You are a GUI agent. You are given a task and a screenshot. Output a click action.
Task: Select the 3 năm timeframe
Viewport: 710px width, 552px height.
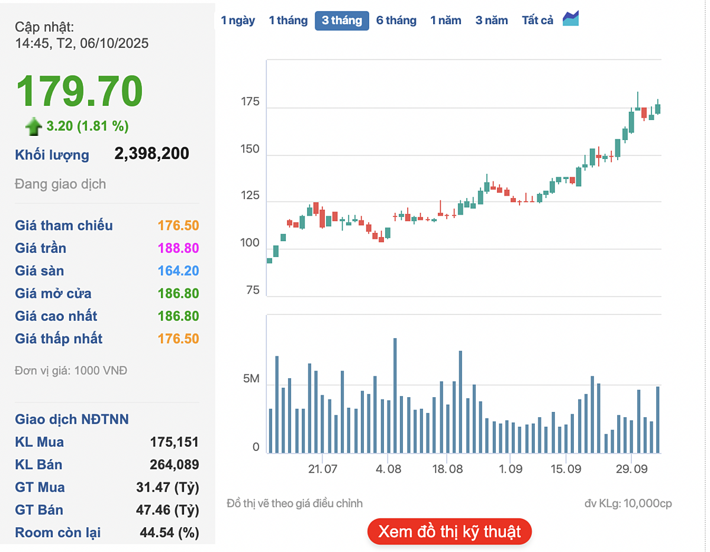coord(491,21)
